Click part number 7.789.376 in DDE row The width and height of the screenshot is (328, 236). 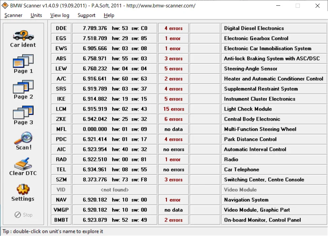click(95, 28)
